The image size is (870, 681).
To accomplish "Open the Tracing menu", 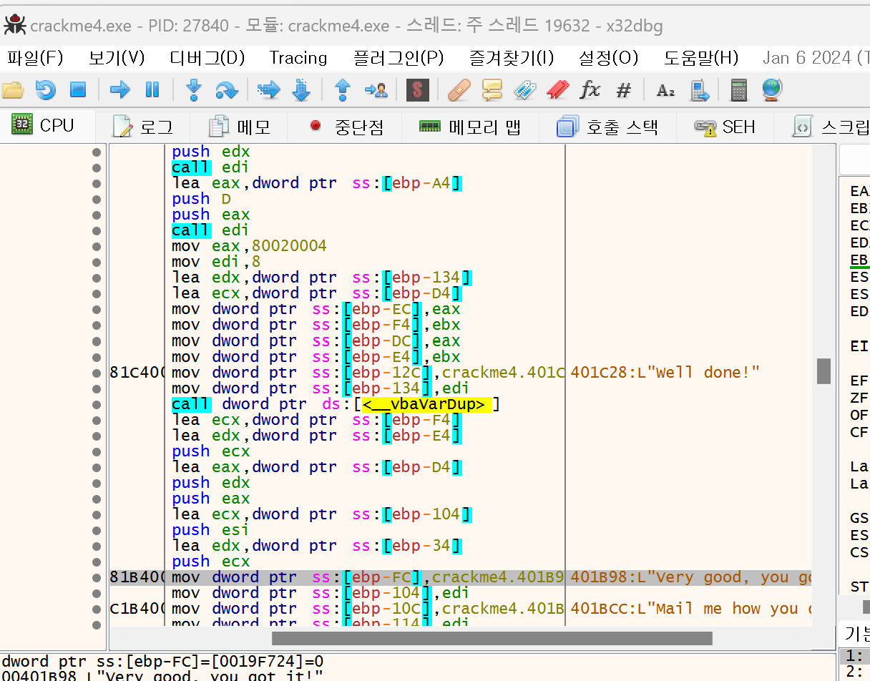I will click(298, 58).
